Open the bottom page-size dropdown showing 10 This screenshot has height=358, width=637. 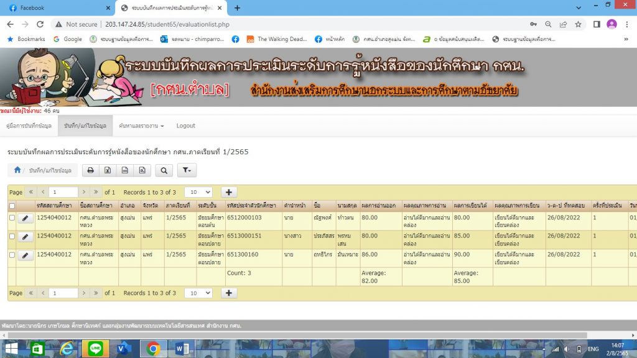coord(198,293)
